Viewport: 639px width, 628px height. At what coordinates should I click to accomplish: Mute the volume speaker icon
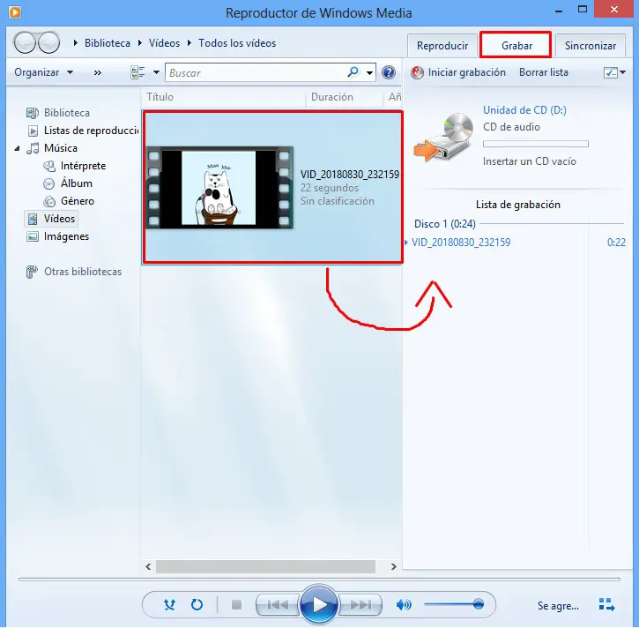pos(404,604)
